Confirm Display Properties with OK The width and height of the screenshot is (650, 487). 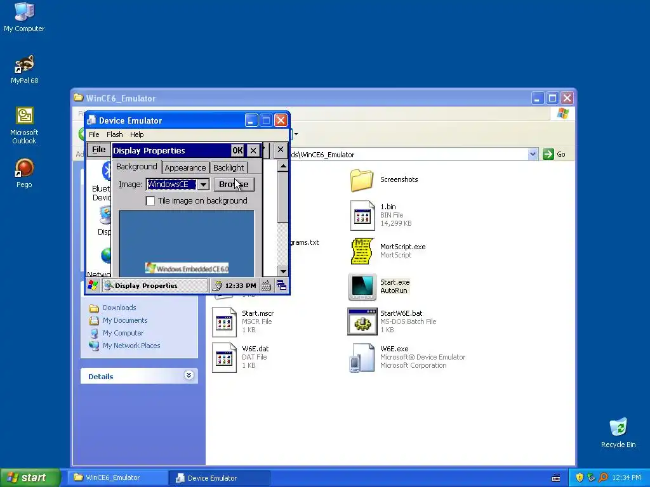tap(237, 150)
